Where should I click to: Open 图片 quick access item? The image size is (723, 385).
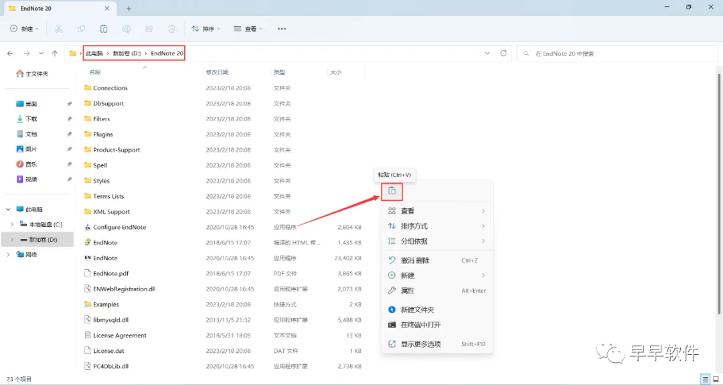27,149
